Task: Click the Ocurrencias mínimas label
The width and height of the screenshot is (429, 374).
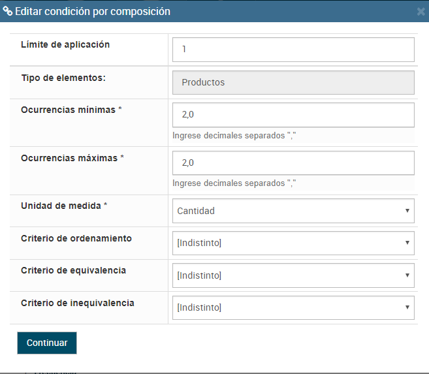Action: click(71, 110)
